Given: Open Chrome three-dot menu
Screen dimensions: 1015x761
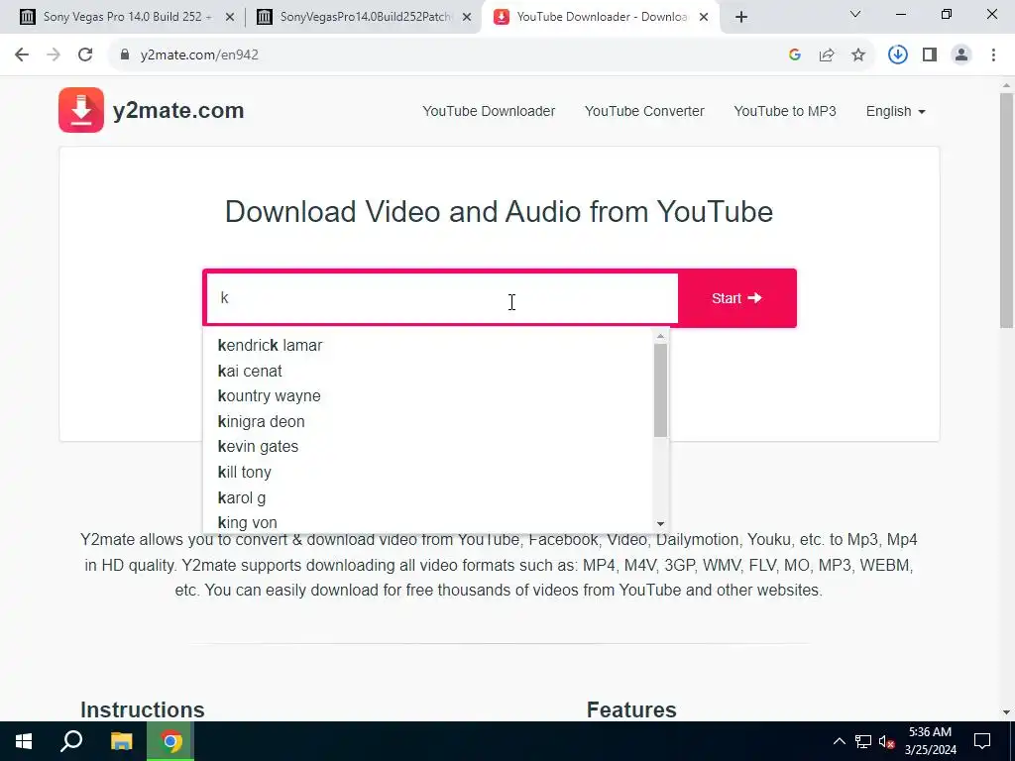Looking at the screenshot, I should [993, 54].
